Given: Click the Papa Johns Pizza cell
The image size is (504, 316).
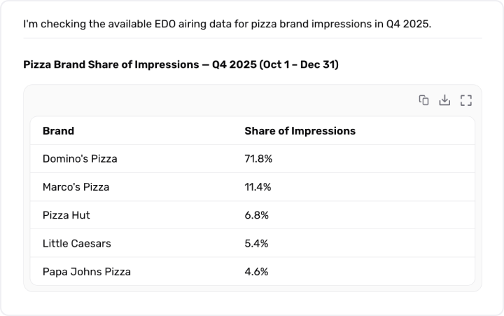Looking at the screenshot, I should pyautogui.click(x=86, y=271).
